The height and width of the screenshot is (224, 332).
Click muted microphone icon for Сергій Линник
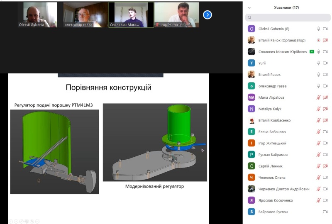coord(318,166)
